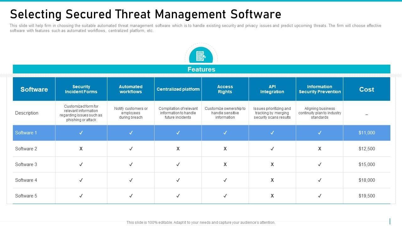Click the $11,000 cost cell

point(367,133)
